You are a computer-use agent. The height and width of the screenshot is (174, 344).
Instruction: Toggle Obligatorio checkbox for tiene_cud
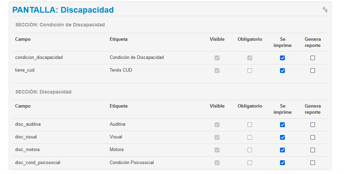coord(250,71)
